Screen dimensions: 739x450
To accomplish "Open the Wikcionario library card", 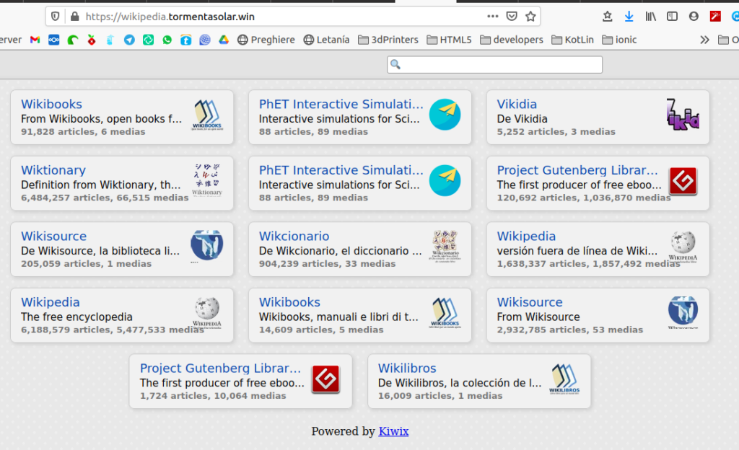I will 359,249.
